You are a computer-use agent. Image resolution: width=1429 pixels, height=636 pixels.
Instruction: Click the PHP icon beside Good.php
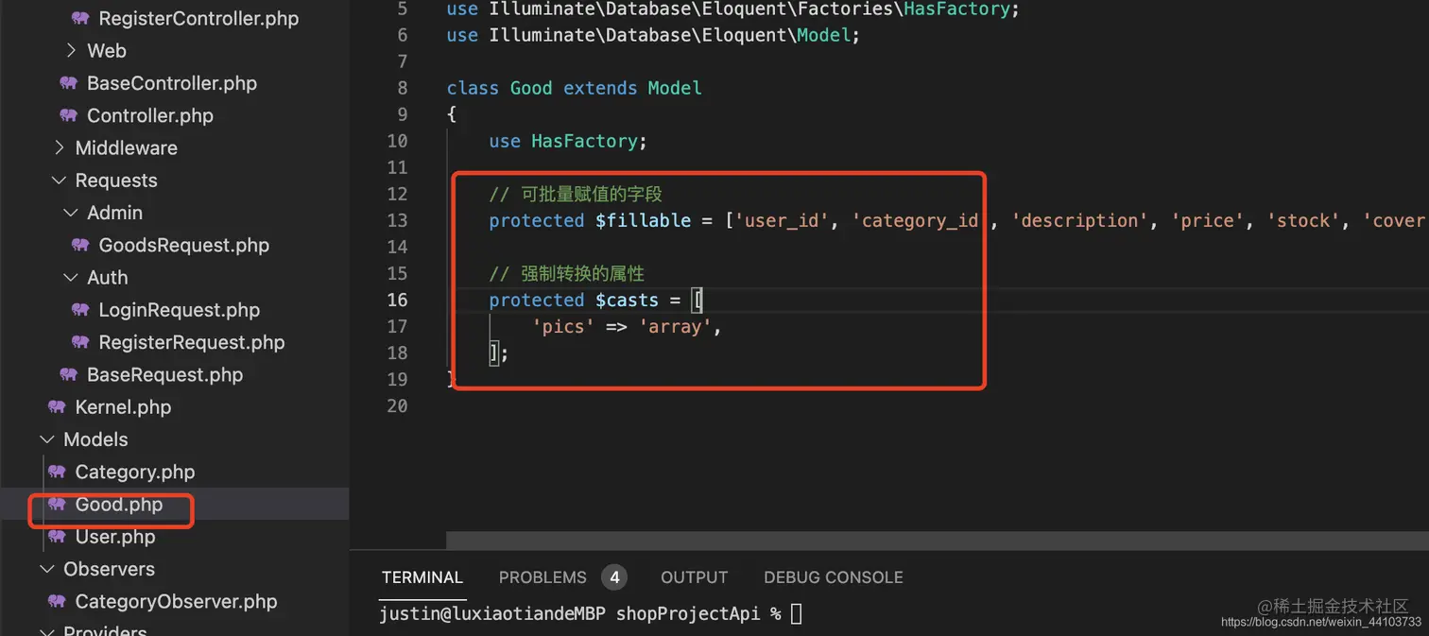(57, 504)
